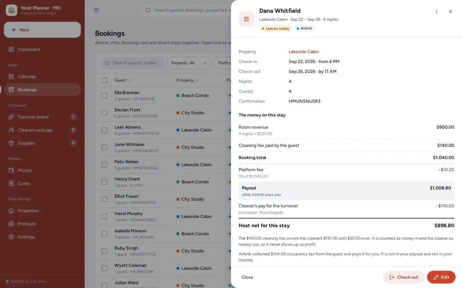The image size is (462, 288).
Task: Open the Platform filter dropdown
Action: click(223, 63)
